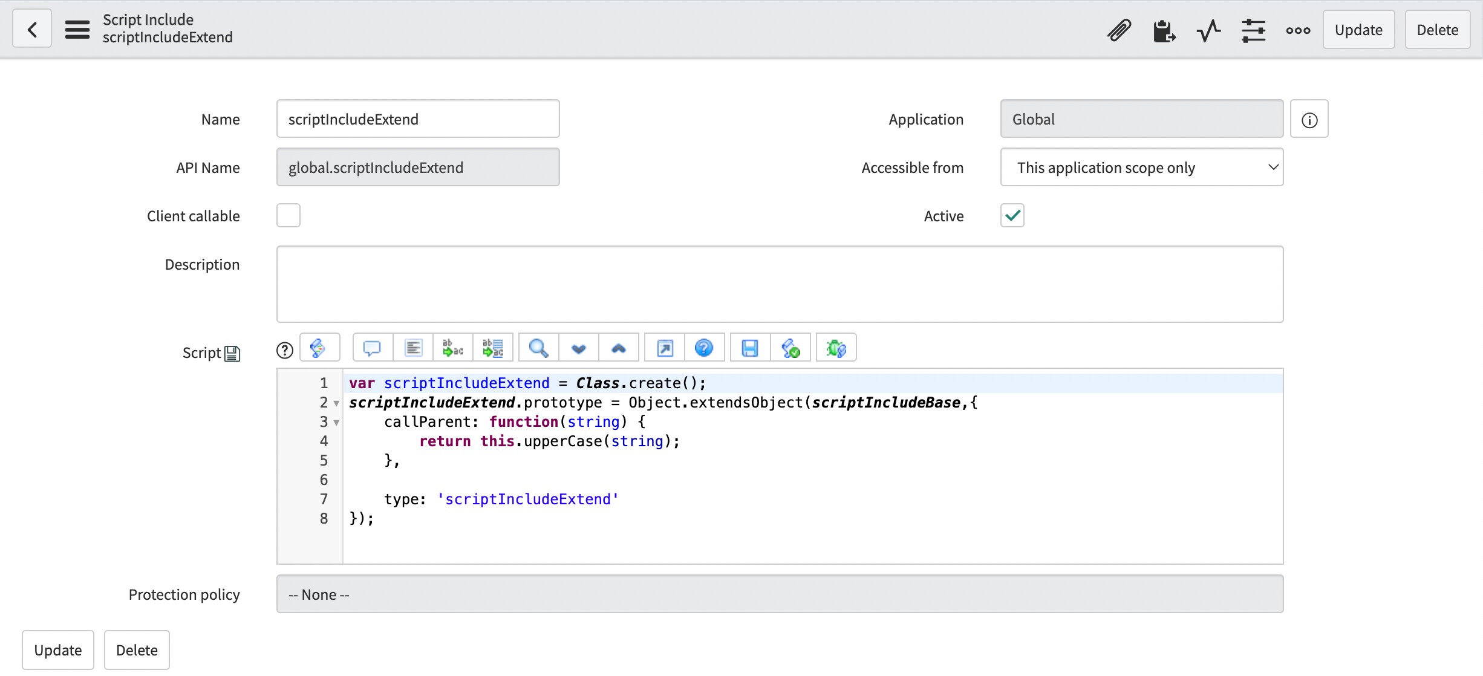The height and width of the screenshot is (676, 1483).
Task: Open the form context hamburger menu
Action: click(x=77, y=29)
